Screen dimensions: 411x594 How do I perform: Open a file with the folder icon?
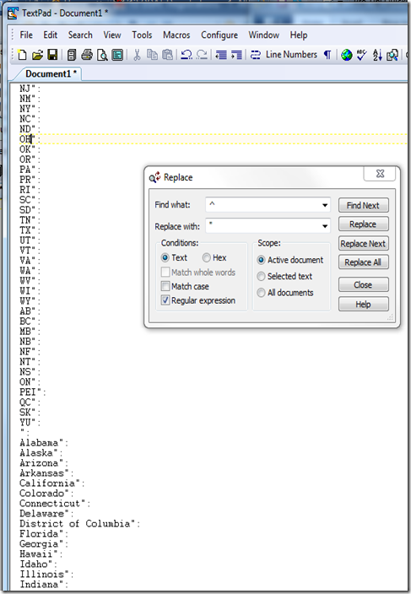37,56
